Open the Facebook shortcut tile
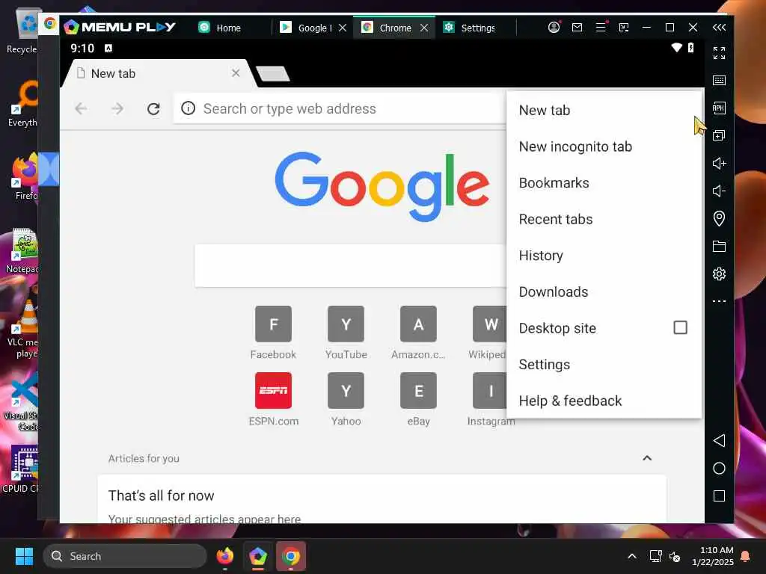 click(273, 333)
